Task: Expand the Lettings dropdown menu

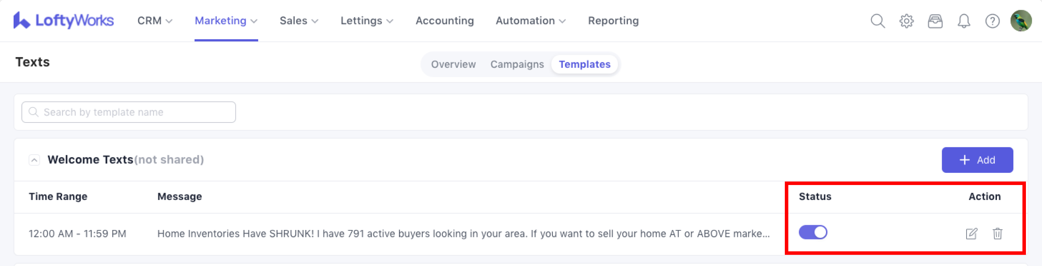Action: [x=367, y=21]
